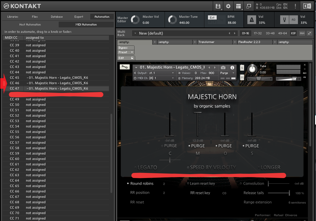Click the instrument camera snapshot icon
This screenshot has height=221, width=316.
coord(223,67)
